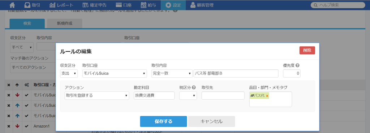
Task: Open the 税区分 dropdown
Action: (x=188, y=95)
